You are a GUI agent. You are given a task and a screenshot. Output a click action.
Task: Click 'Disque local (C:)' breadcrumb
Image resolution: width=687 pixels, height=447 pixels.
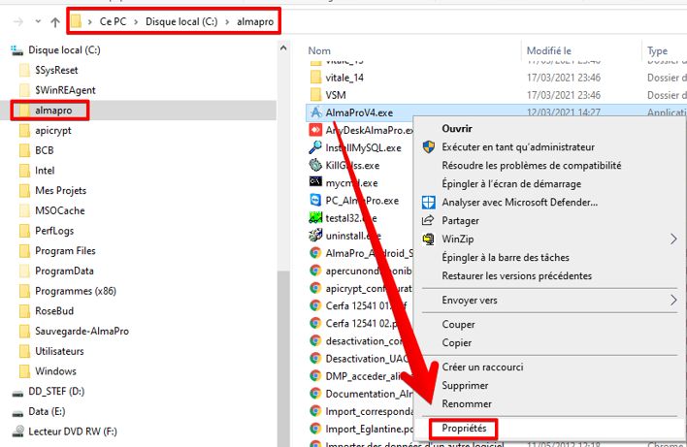tap(181, 21)
